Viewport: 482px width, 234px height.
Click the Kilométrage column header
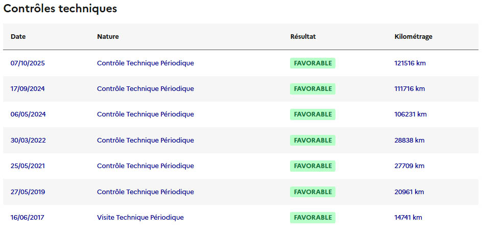click(414, 37)
